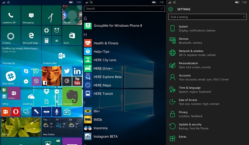The image size is (249, 145).
Task: Launch Instagram BETA
Action: (x=101, y=137)
